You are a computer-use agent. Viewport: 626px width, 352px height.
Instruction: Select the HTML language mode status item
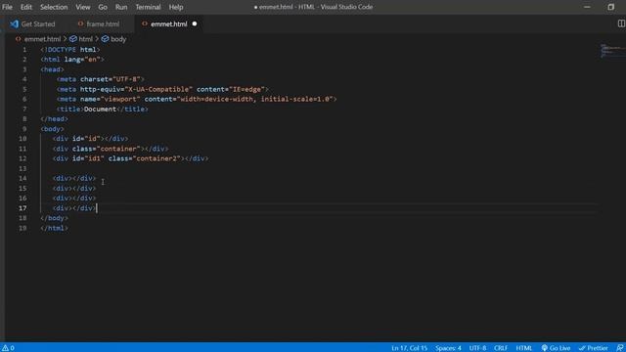pos(524,348)
